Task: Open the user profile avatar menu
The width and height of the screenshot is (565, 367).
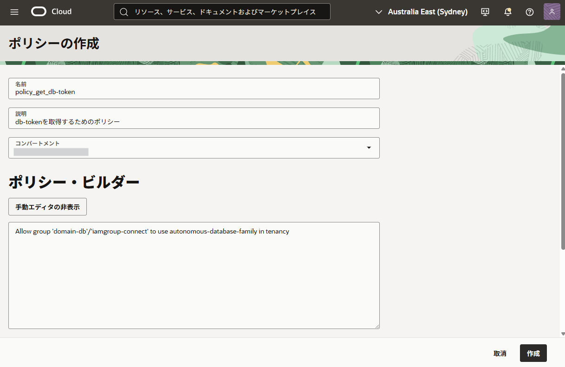Action: (x=552, y=12)
